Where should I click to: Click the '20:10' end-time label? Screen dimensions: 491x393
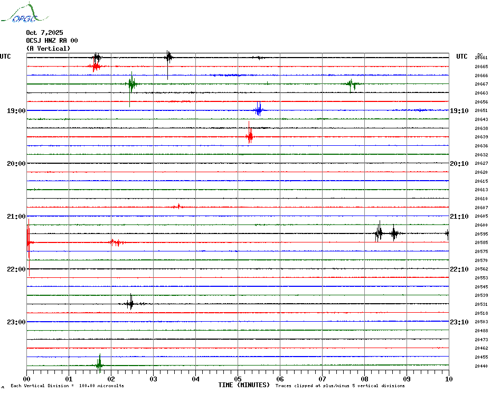point(459,164)
